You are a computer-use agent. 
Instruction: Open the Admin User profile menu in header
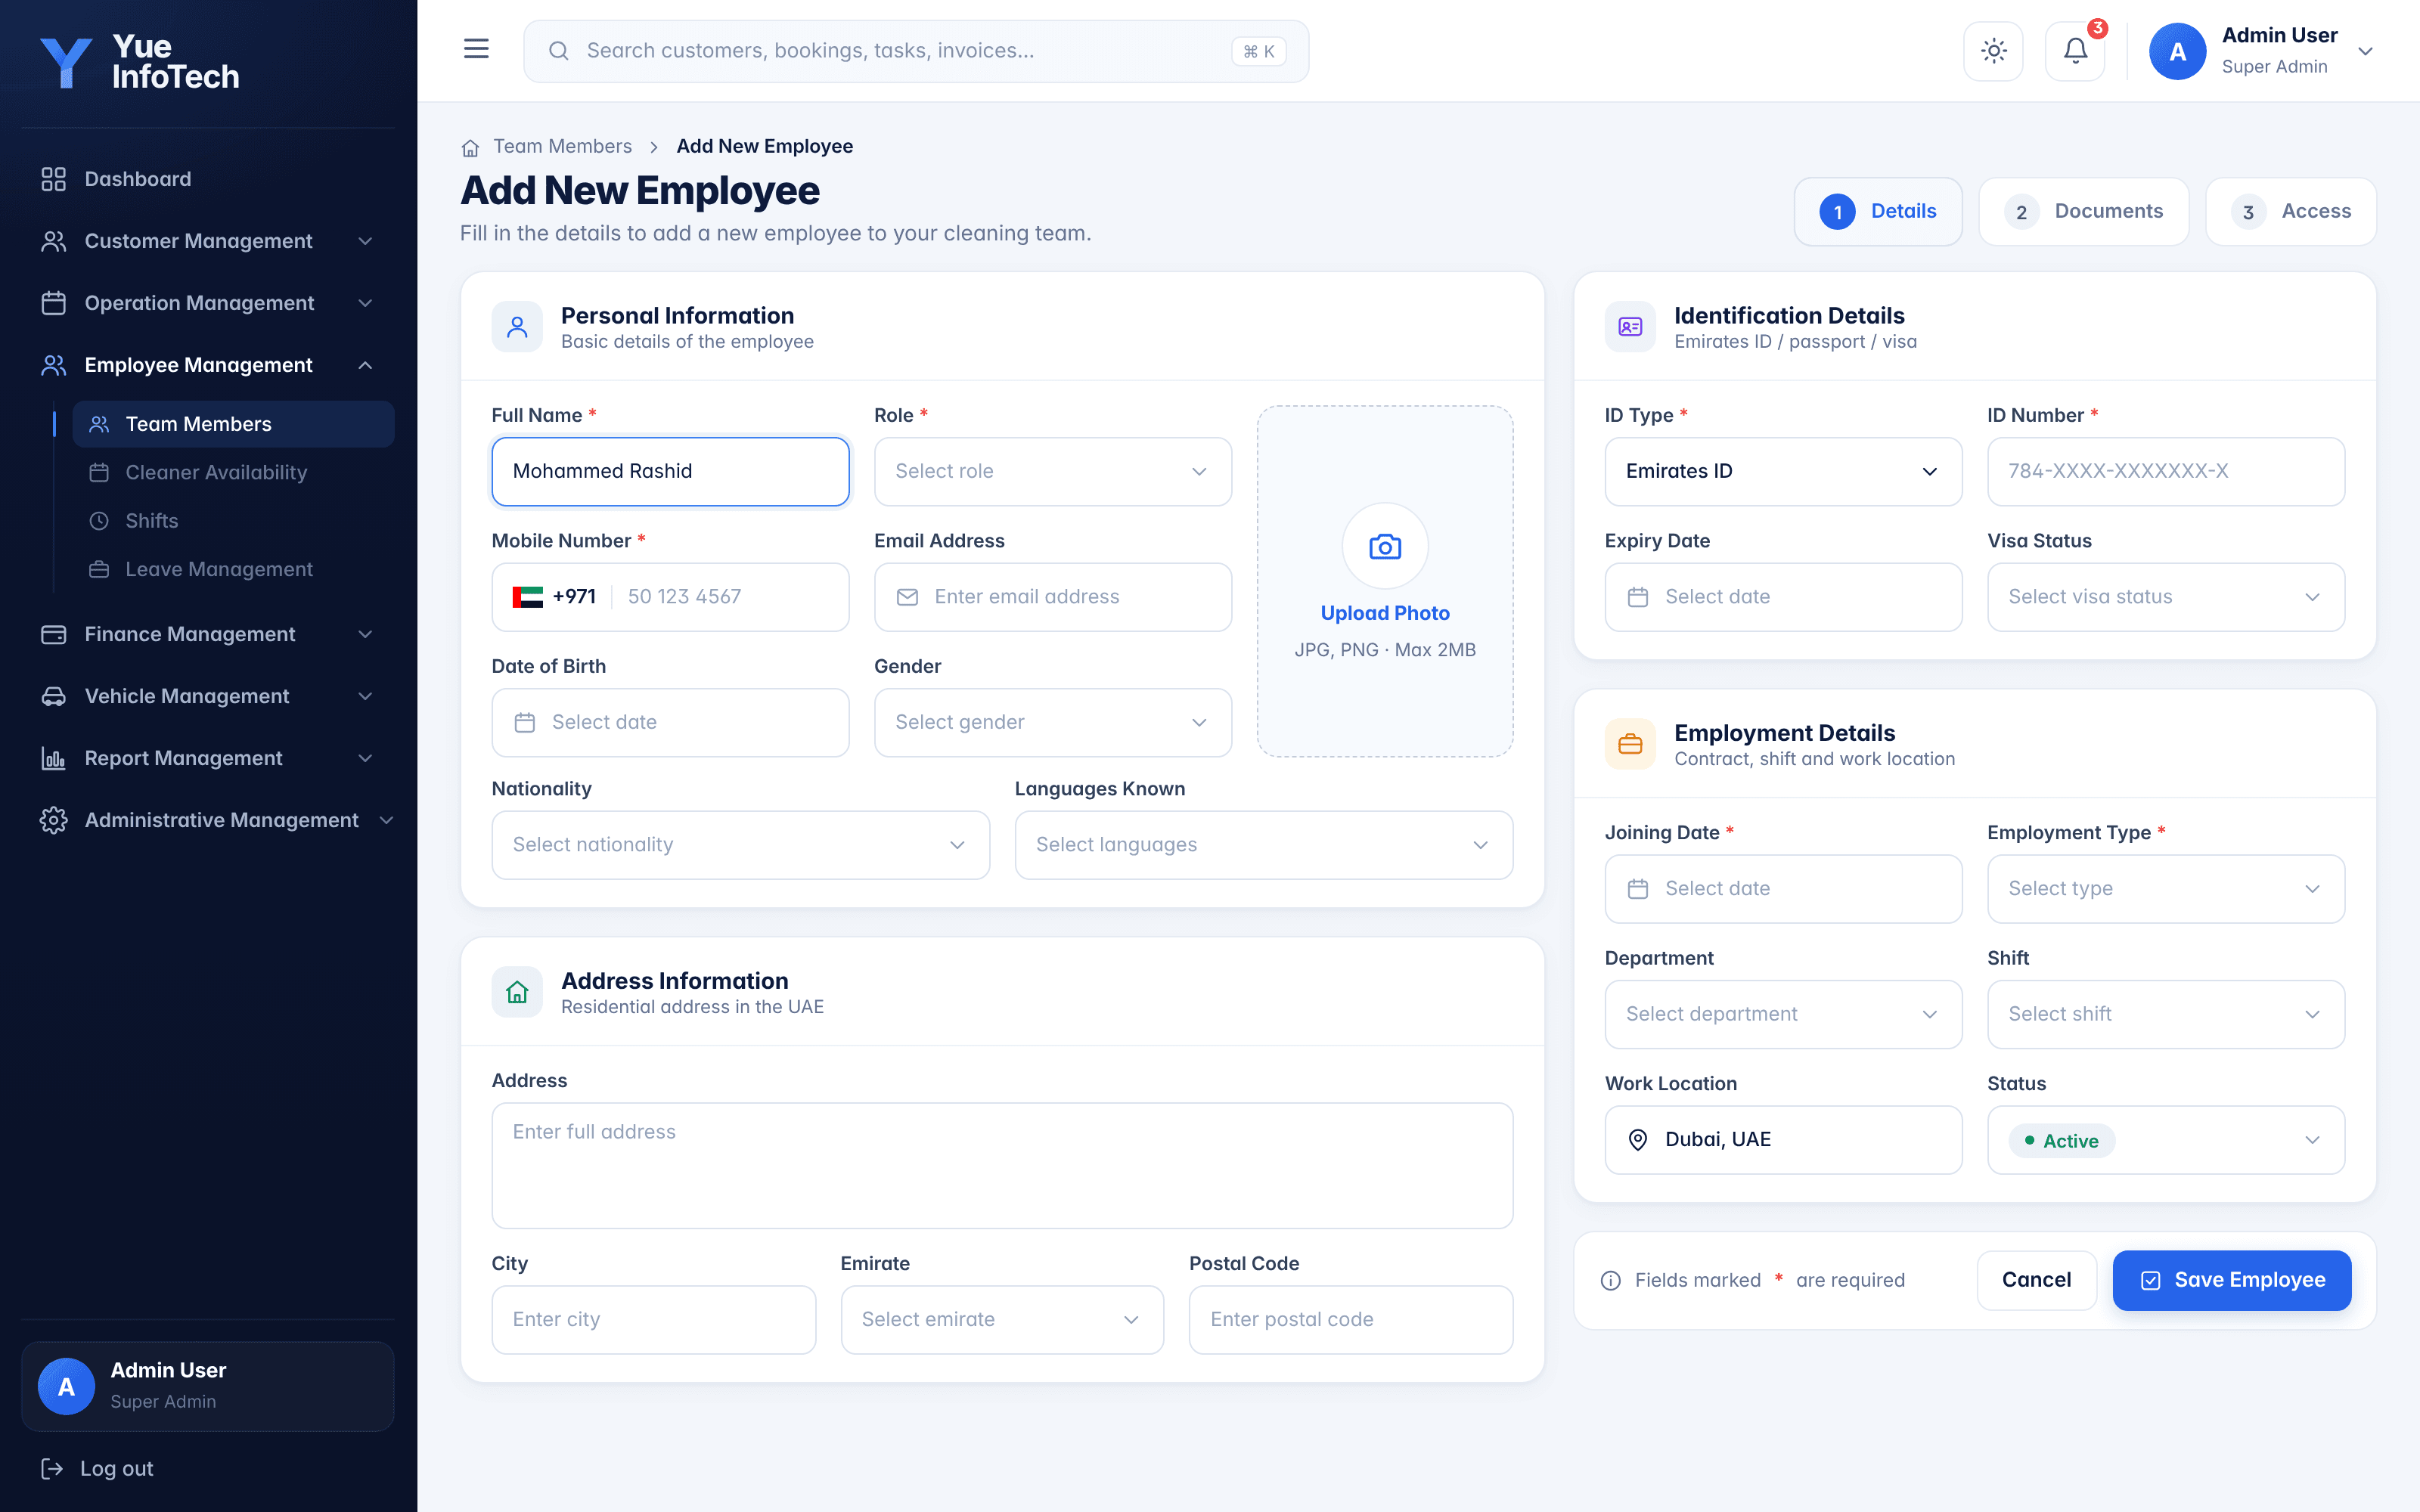(x=2262, y=51)
